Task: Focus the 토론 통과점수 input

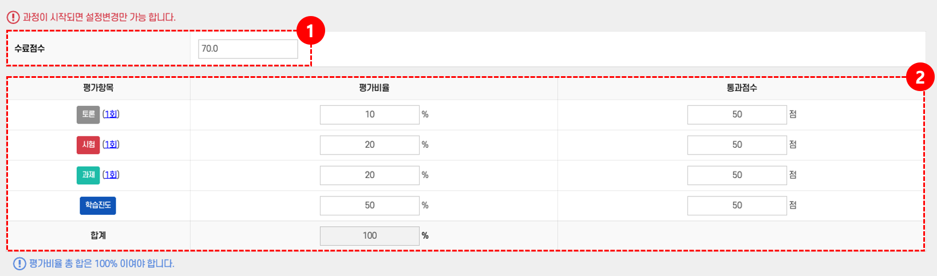Action: coord(737,115)
